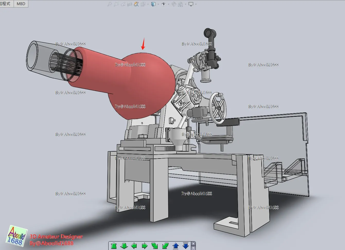Expand the Display Style dropdown arrow
This screenshot has height=250, width=345.
click(158, 4)
